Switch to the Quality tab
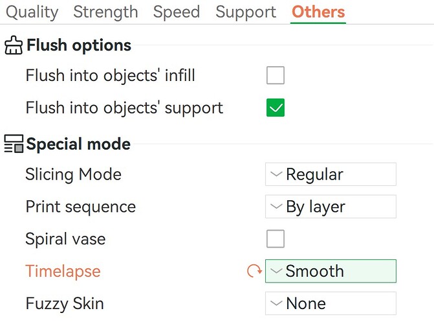The image size is (434, 324). pyautogui.click(x=32, y=12)
